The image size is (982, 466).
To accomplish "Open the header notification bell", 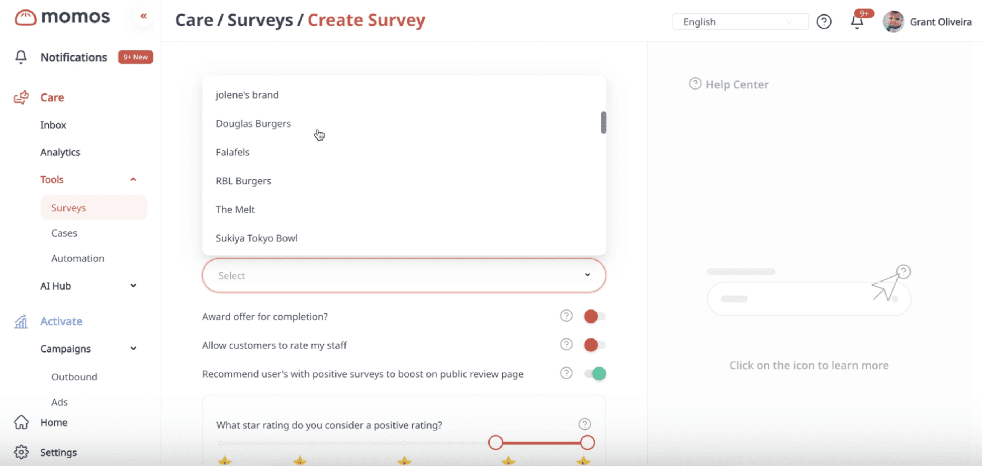I will coord(857,22).
